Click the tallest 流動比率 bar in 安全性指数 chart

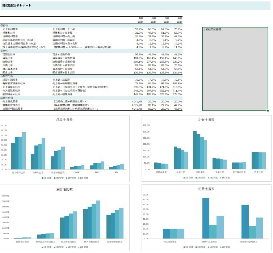195,150
